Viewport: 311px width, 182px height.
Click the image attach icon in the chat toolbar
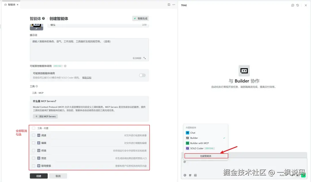[x=195, y=175]
